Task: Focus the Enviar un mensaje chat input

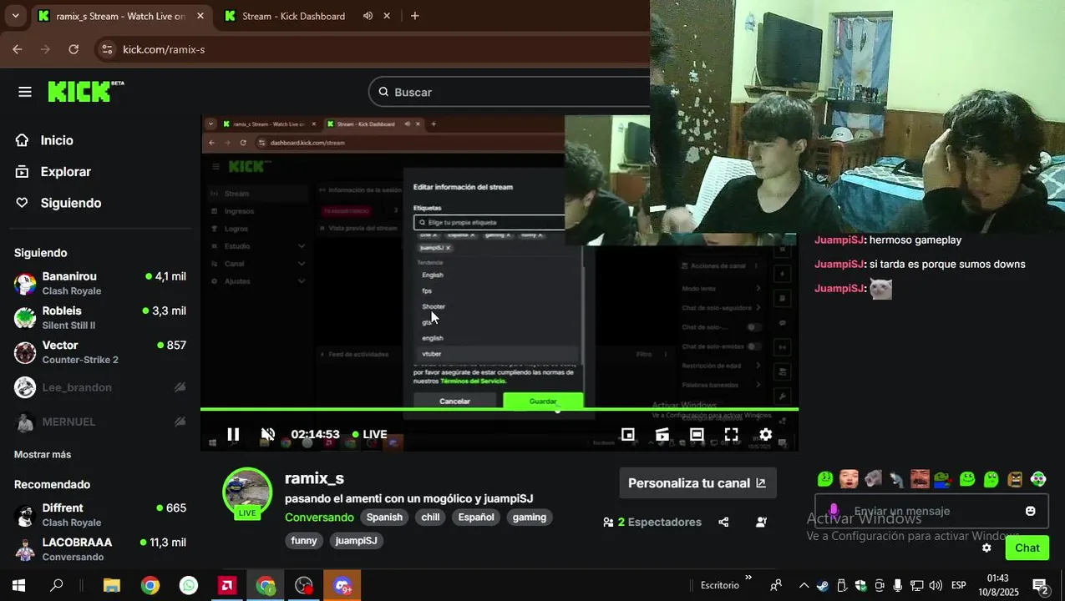Action: 931,511
